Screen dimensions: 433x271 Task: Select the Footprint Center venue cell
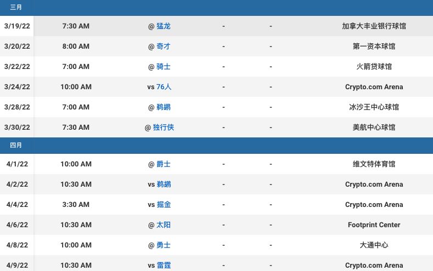pos(374,224)
